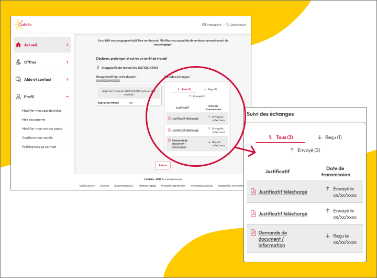The width and height of the screenshot is (377, 278).
Task: Open Préférences de contact in sidebar
Action: [x=39, y=147]
